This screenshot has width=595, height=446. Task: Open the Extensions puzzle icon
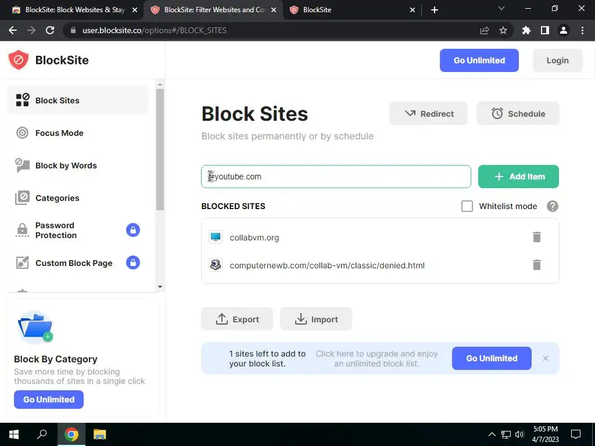[526, 30]
